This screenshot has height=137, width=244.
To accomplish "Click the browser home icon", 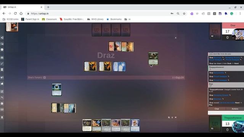I will [21, 14].
